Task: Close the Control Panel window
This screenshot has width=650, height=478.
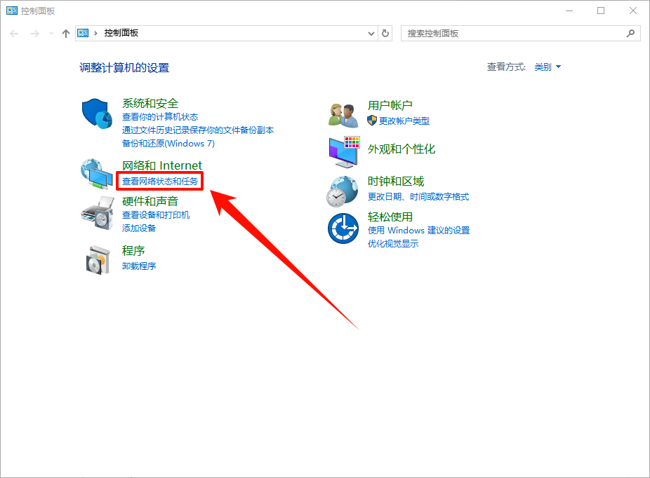Action: pyautogui.click(x=632, y=11)
